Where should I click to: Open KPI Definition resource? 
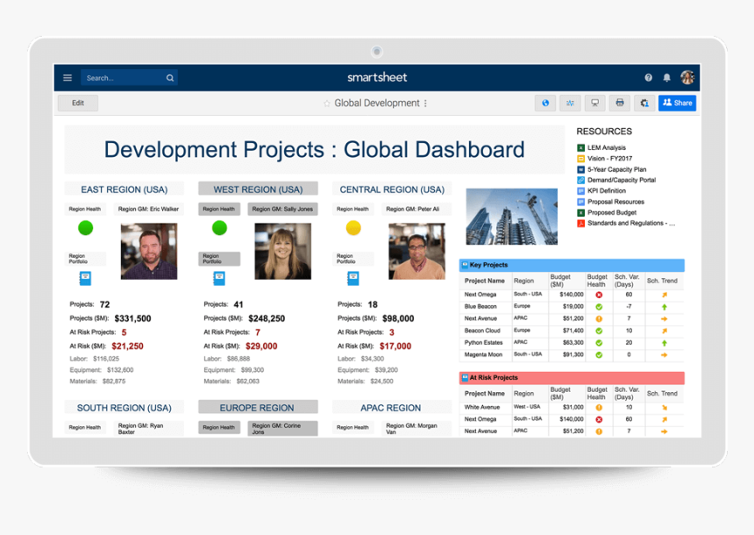click(607, 190)
